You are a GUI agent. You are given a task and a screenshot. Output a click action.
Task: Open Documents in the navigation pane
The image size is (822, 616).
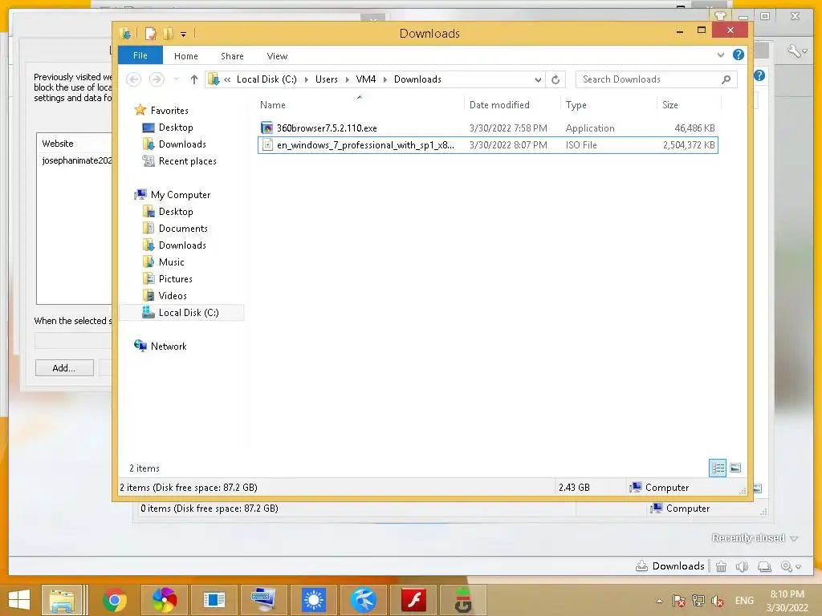tap(183, 229)
